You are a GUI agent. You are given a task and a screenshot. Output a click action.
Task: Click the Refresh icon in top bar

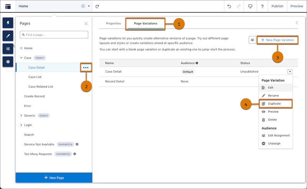(x=97, y=6)
